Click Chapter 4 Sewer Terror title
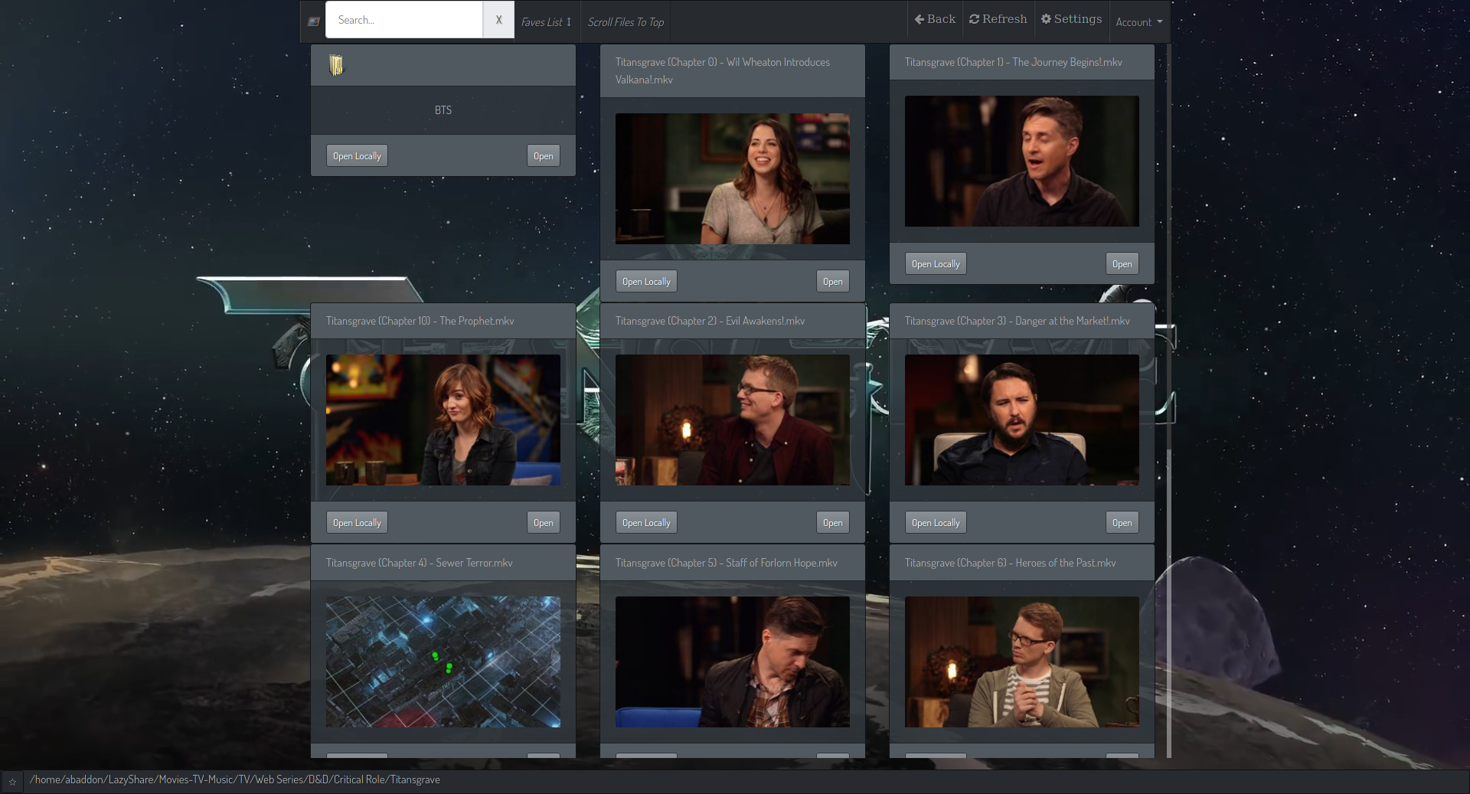Viewport: 1470px width, 794px height. click(x=420, y=563)
